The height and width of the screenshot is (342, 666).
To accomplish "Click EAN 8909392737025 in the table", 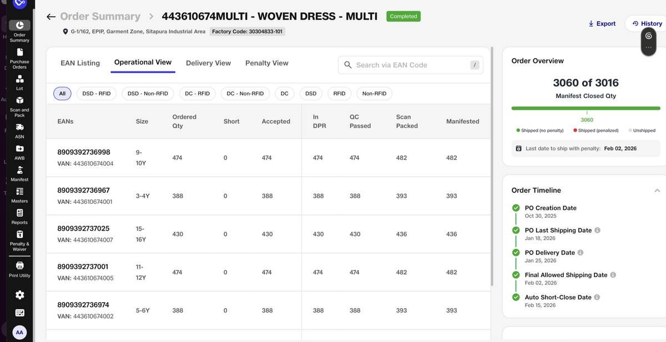I will pos(84,228).
